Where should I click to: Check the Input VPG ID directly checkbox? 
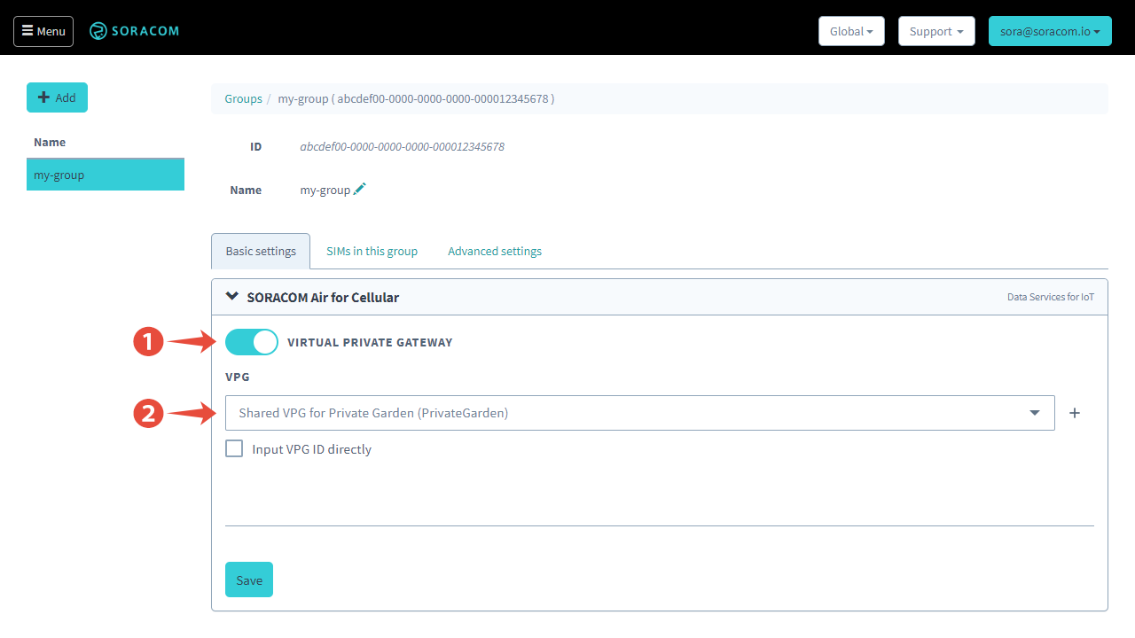(233, 447)
